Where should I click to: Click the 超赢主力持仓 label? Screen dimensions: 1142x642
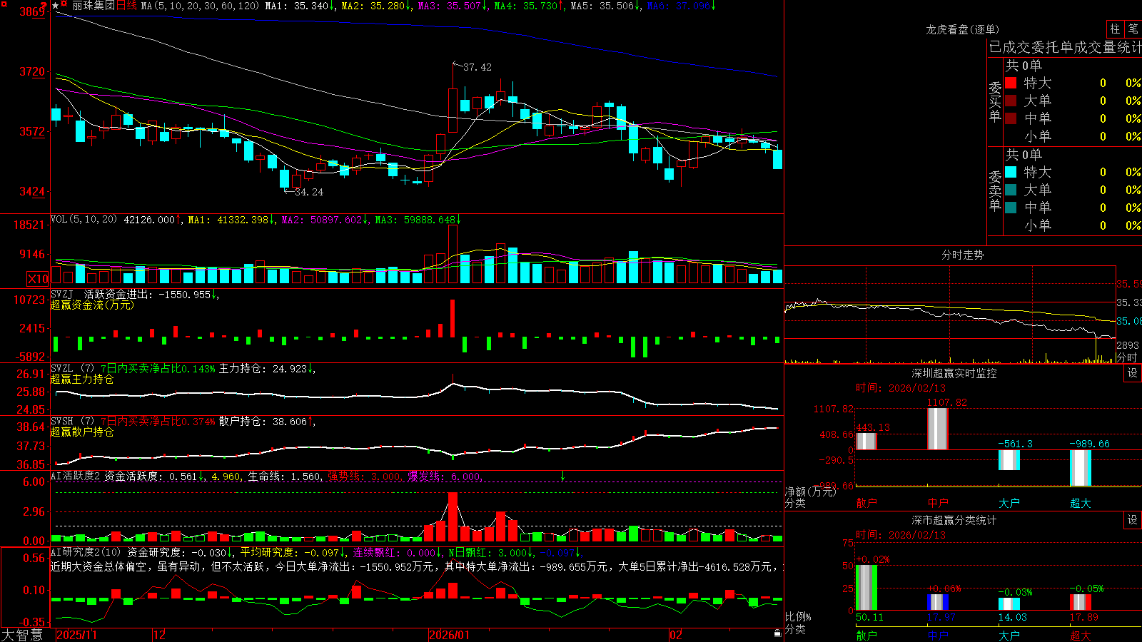82,379
